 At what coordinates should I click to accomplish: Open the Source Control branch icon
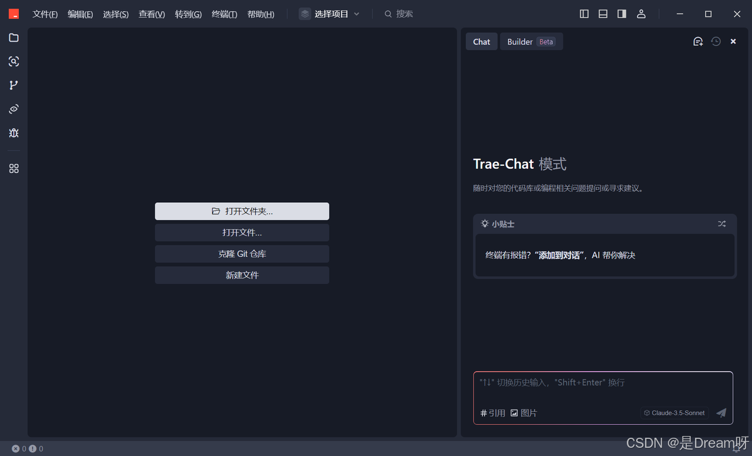14,85
